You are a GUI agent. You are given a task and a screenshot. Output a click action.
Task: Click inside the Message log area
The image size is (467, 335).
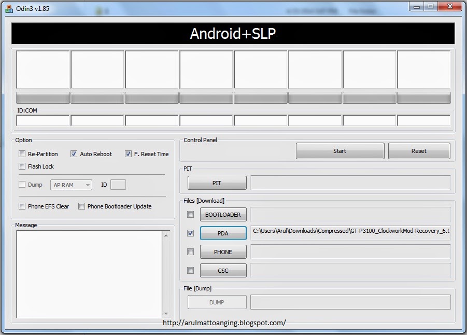click(89, 274)
